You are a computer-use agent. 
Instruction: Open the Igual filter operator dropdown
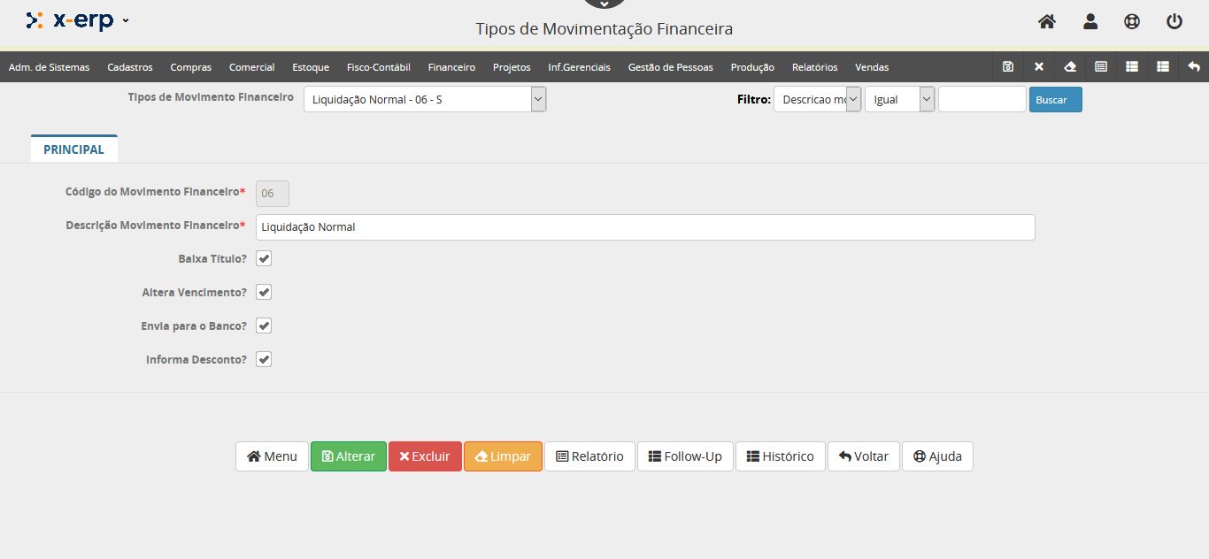[899, 99]
